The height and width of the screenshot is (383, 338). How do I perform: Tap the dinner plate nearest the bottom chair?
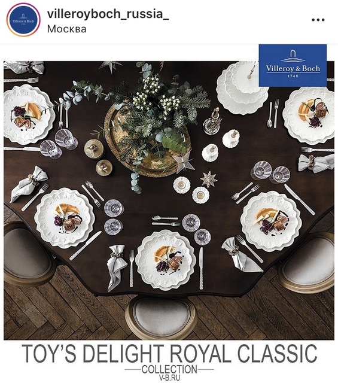coord(166,260)
